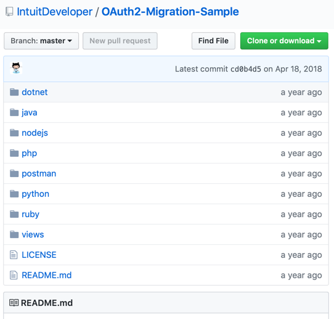This screenshot has width=334, height=319.
Task: Open the postman folder
Action: pos(39,173)
